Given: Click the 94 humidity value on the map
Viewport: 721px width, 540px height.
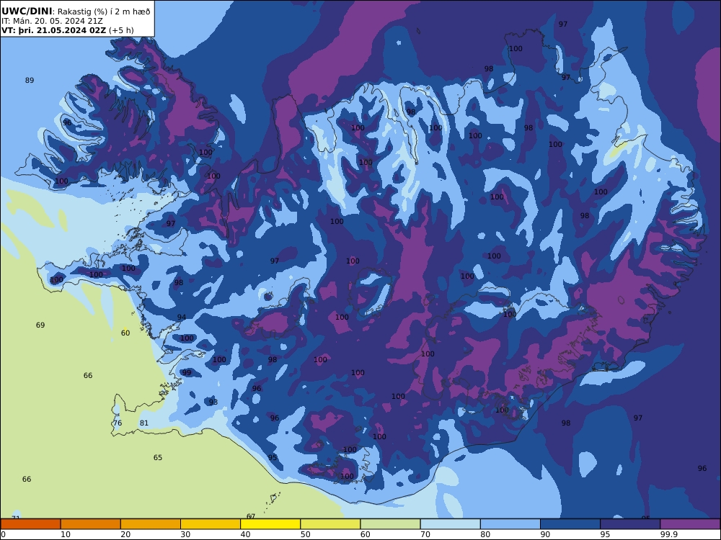Looking at the screenshot, I should [182, 318].
